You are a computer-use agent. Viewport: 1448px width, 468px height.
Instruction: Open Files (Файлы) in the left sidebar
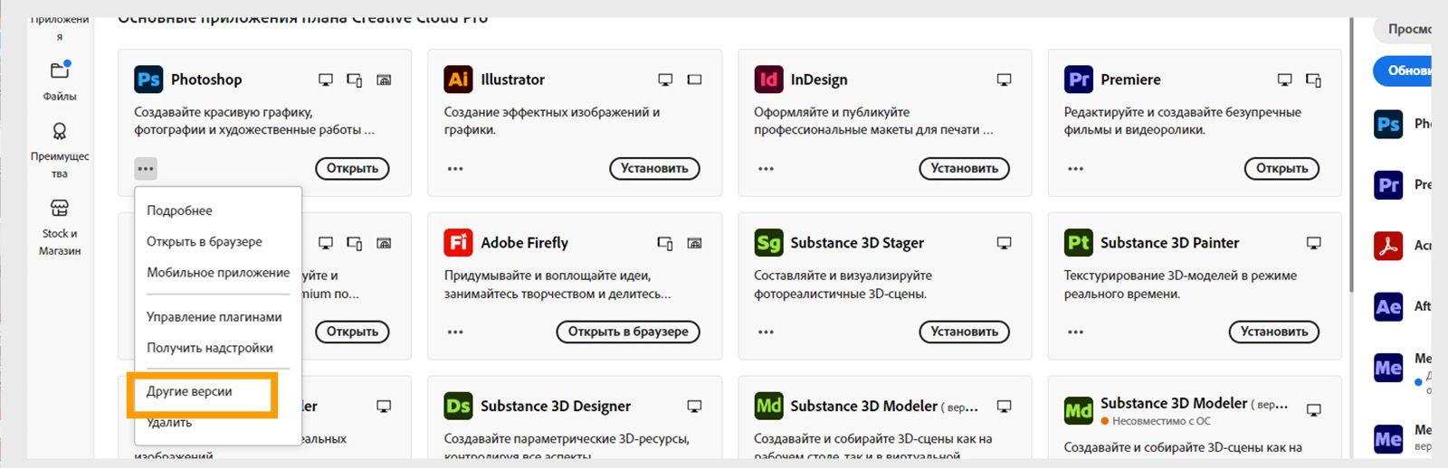click(60, 80)
